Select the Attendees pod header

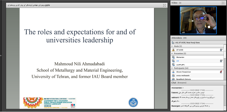pyautogui.click(x=198, y=38)
